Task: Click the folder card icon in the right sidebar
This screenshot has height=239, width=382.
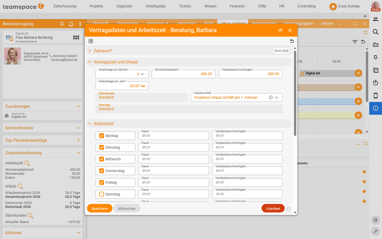Action: pos(376,45)
